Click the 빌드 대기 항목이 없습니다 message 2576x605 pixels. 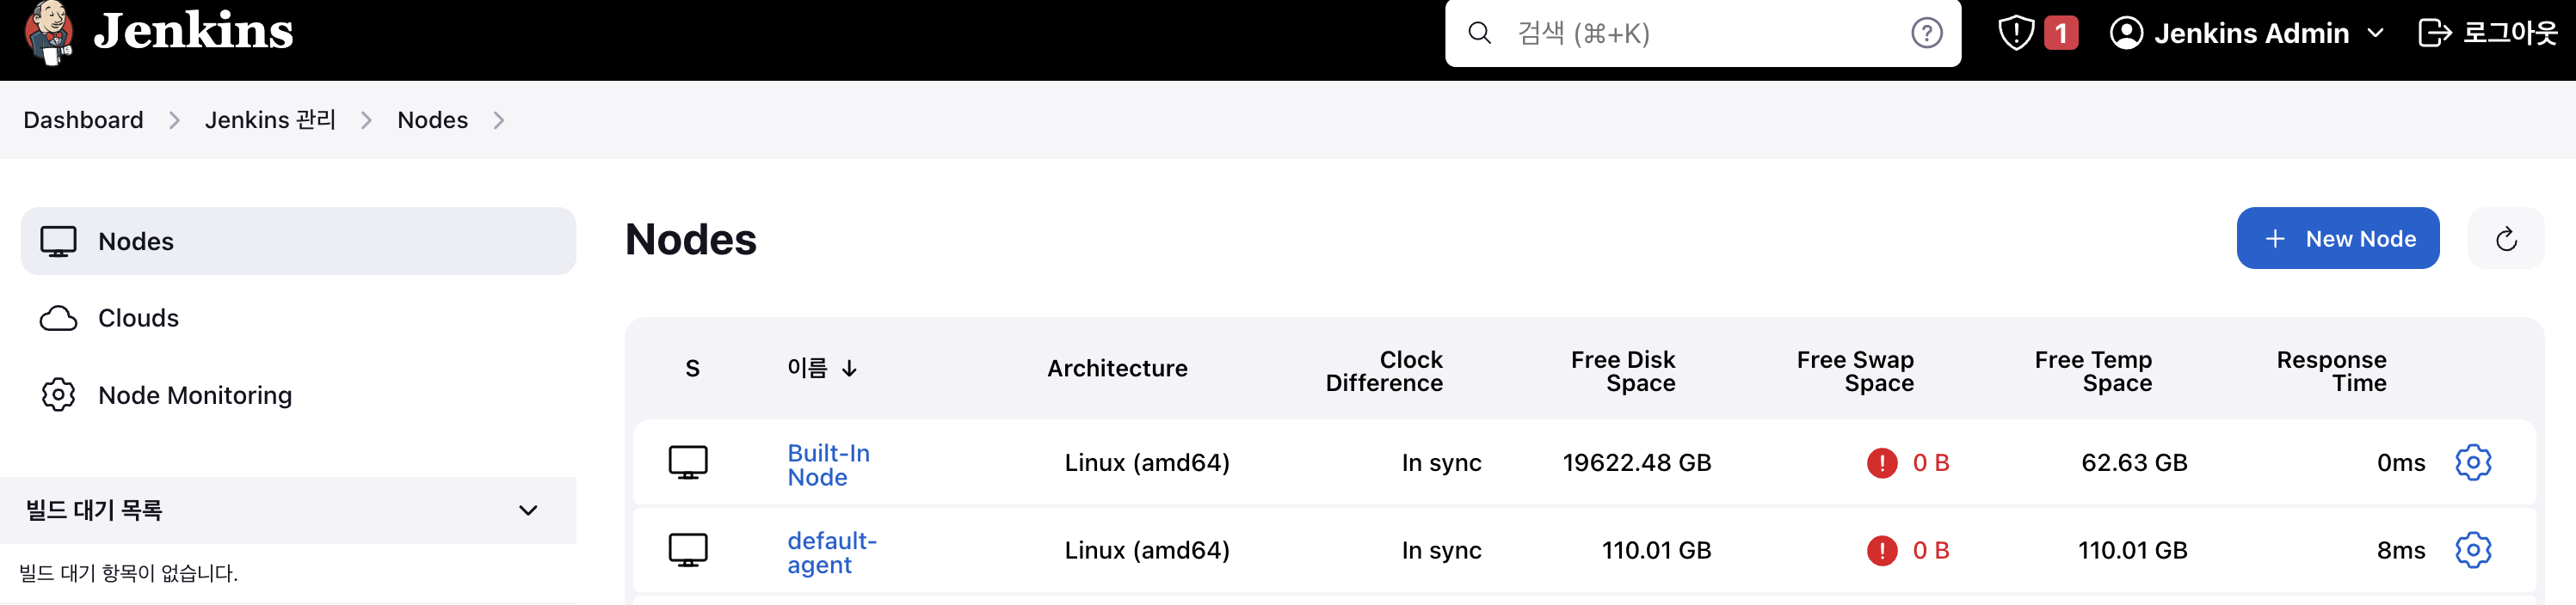[x=129, y=573]
